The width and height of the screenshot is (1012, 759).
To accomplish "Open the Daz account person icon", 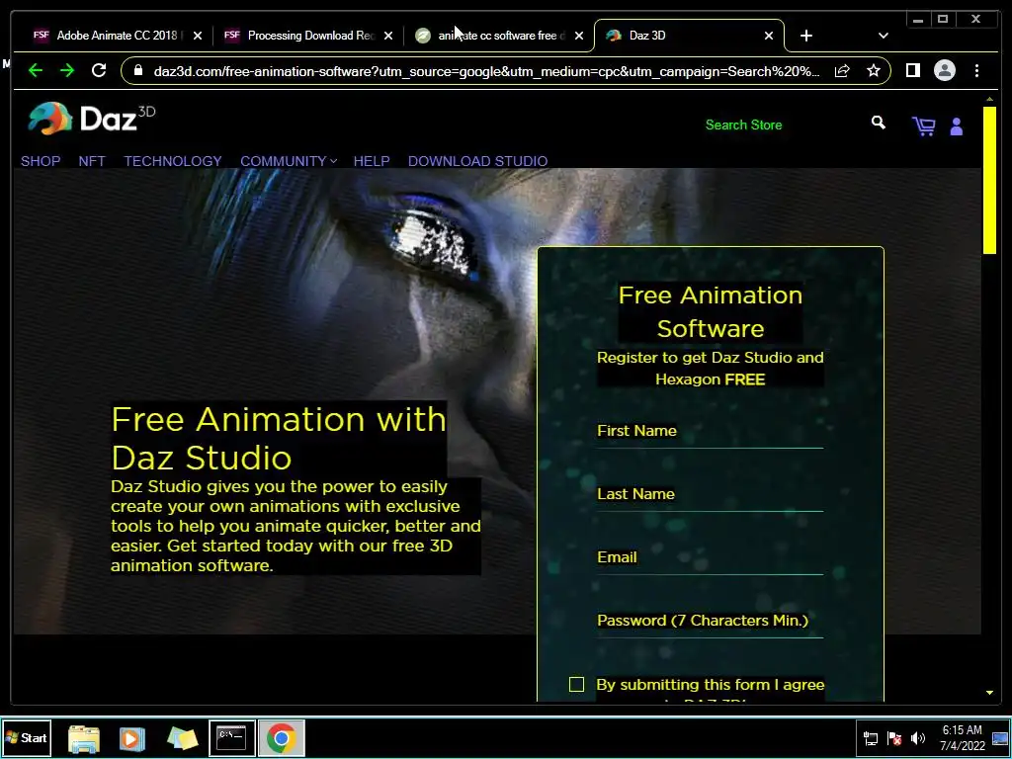I will point(957,126).
